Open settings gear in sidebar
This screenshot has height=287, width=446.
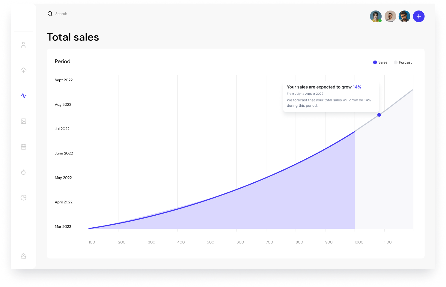coord(23,256)
